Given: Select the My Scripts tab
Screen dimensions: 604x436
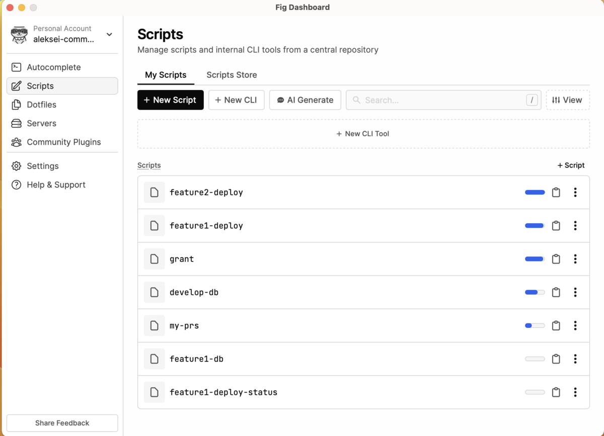Looking at the screenshot, I should [166, 75].
